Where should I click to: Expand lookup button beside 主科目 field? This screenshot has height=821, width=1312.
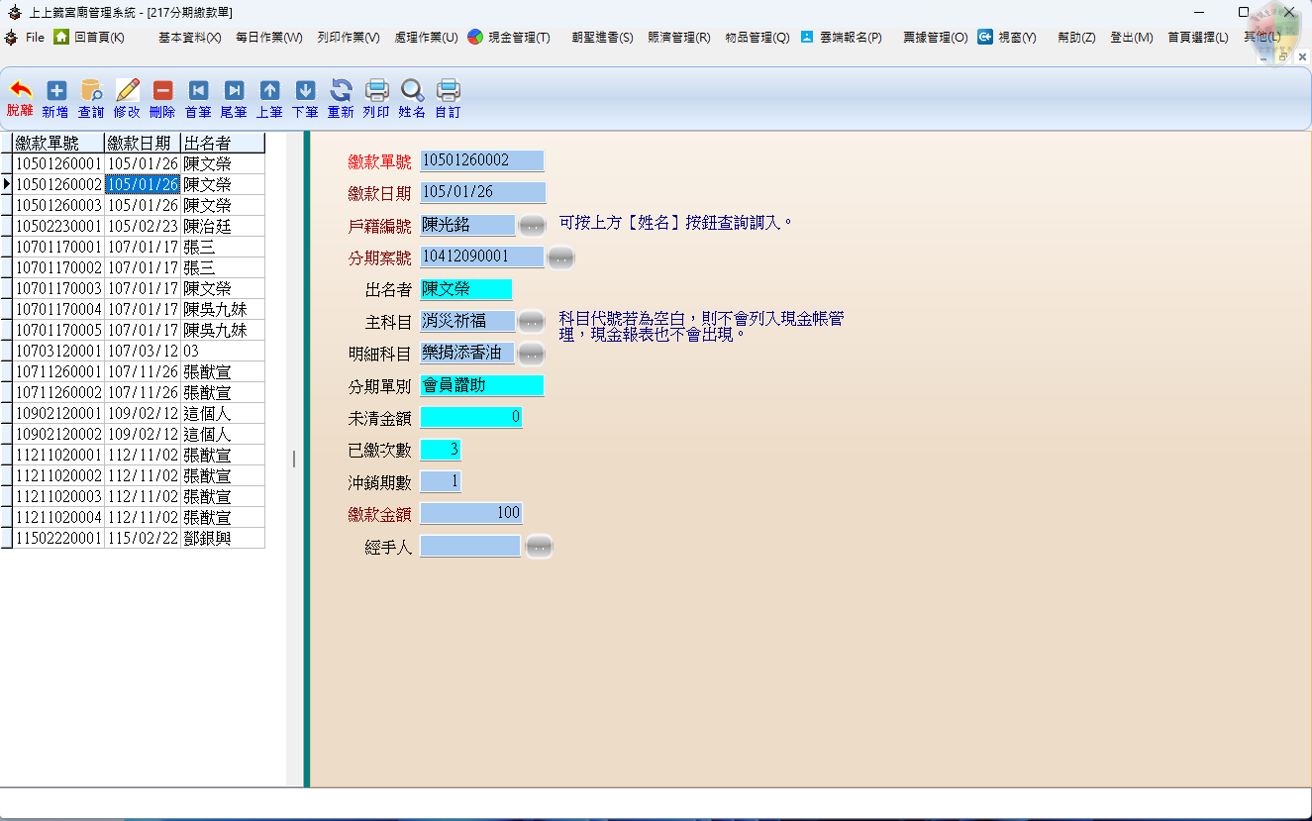(x=532, y=321)
